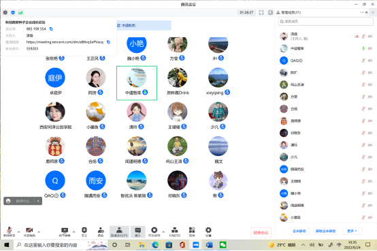Click the search members input field

pyautogui.click(x=326, y=21)
